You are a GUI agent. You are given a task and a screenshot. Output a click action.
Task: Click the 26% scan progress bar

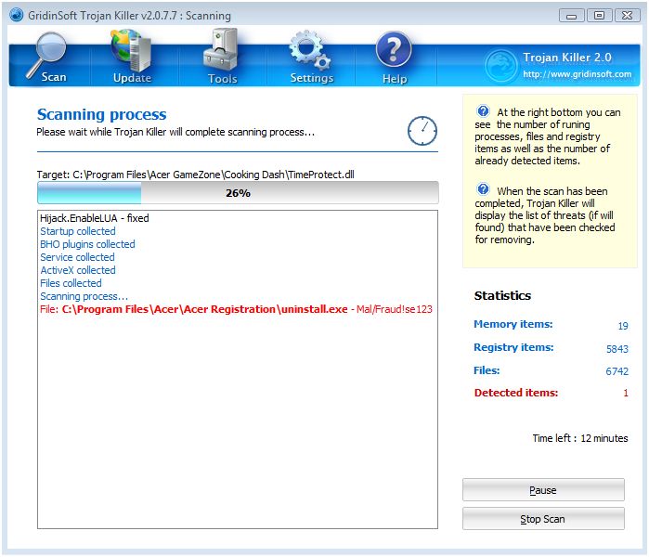coord(238,193)
